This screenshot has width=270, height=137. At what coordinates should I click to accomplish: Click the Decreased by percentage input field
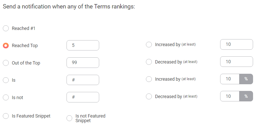230,96
